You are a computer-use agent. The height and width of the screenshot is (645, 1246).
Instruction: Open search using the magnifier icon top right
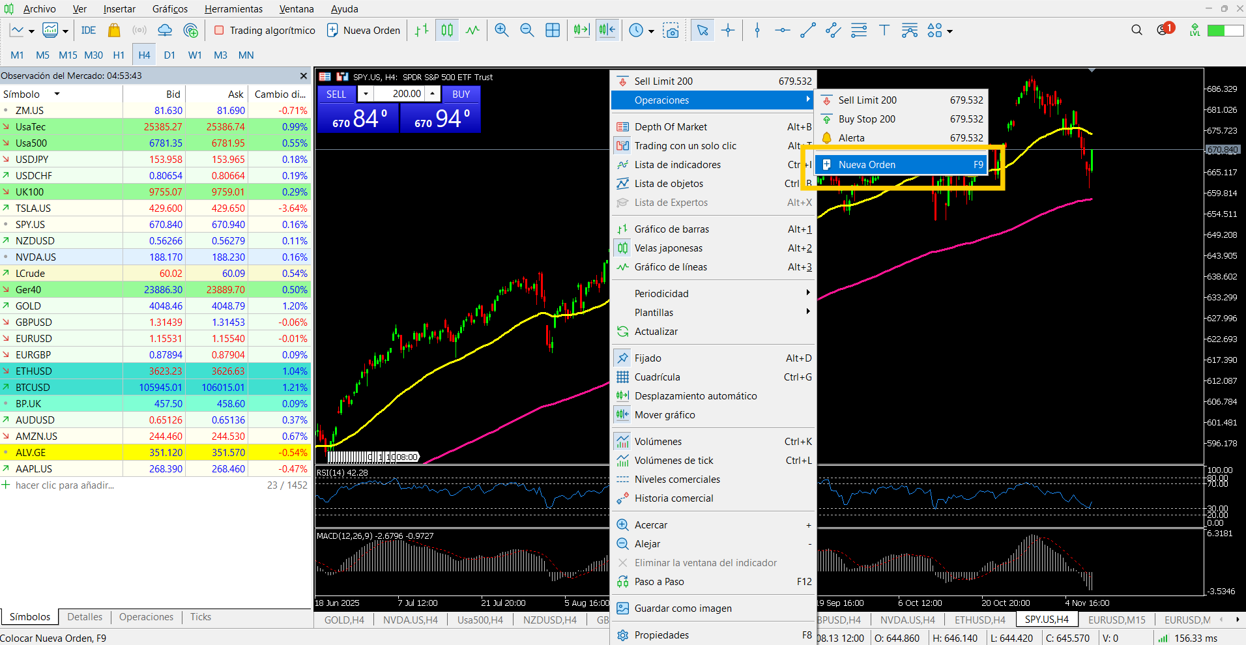click(x=1137, y=30)
